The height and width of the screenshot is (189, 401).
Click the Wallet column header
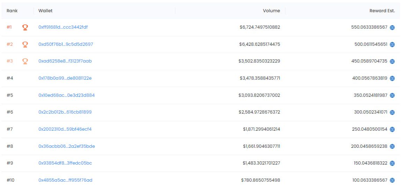coord(45,11)
